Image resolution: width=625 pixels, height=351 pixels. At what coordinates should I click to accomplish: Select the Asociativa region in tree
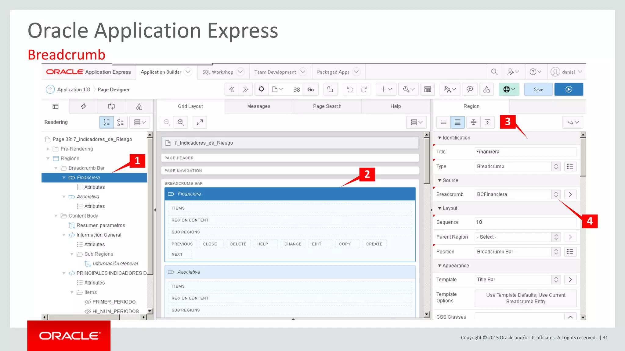pyautogui.click(x=88, y=197)
